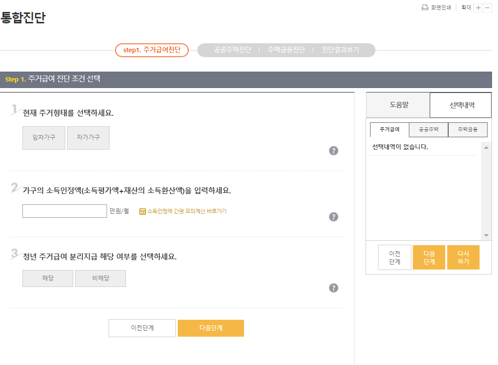
Task: Click scroll-down arrow in 선택내역 panel
Action: pos(486,235)
